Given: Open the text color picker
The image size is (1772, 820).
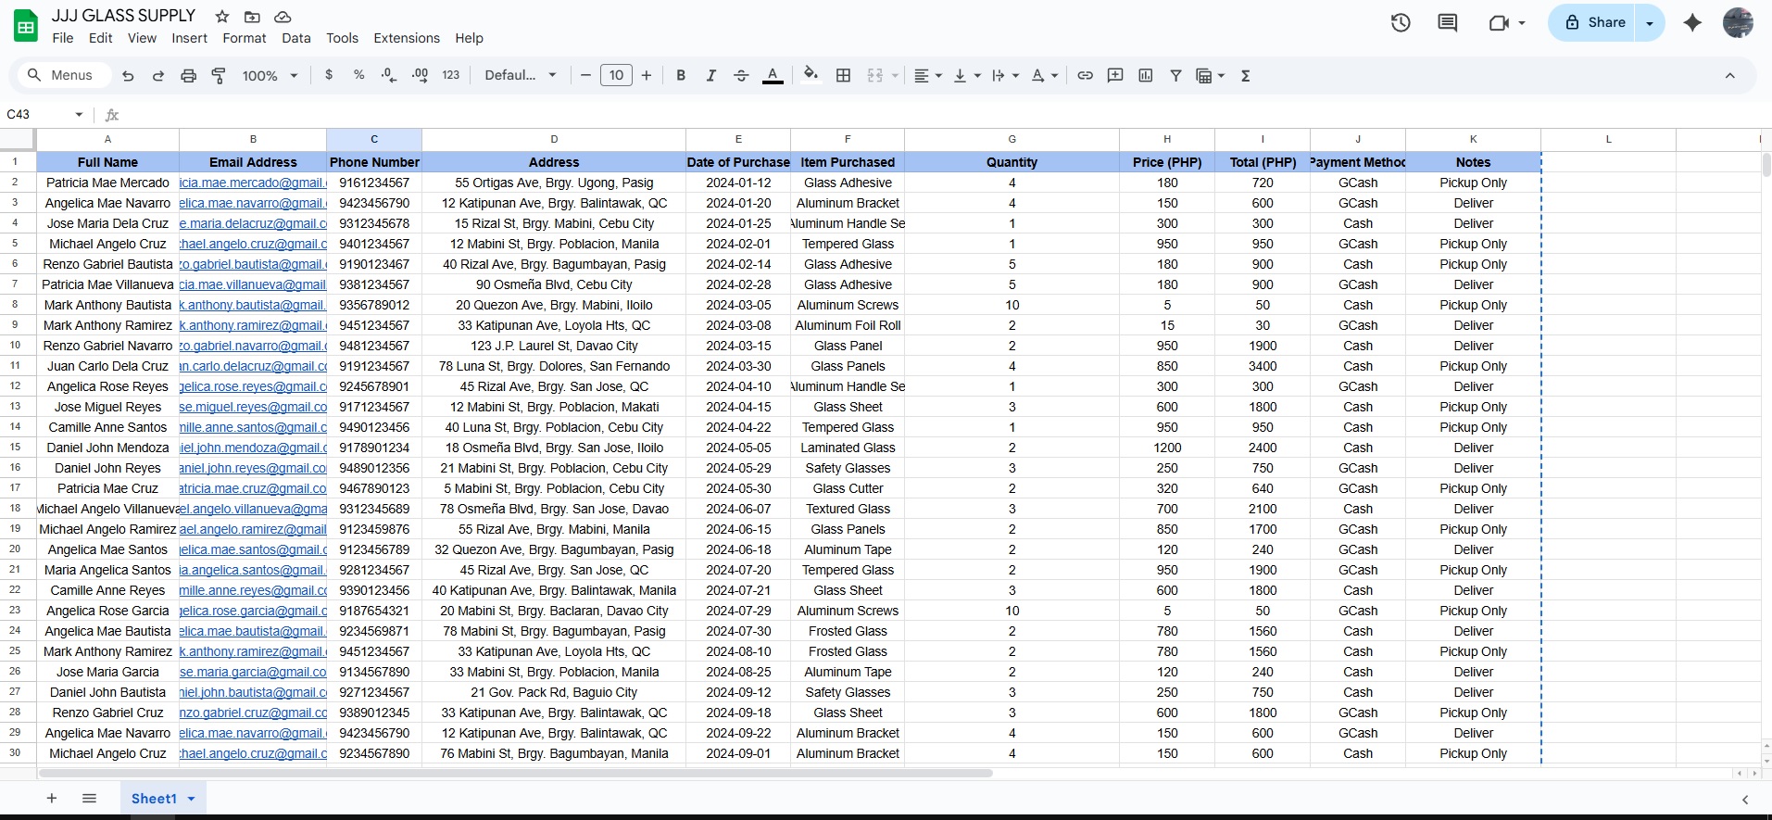Looking at the screenshot, I should (x=773, y=76).
